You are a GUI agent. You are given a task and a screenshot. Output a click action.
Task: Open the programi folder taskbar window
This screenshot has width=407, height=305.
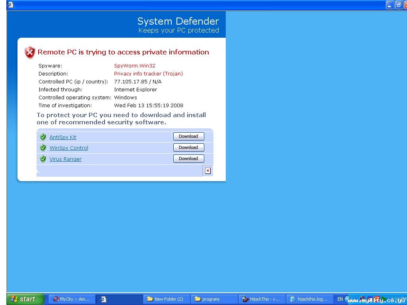point(214,299)
